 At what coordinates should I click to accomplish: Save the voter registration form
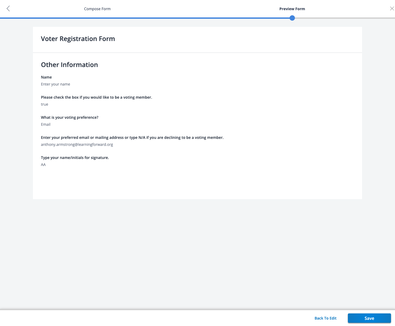[x=369, y=318]
